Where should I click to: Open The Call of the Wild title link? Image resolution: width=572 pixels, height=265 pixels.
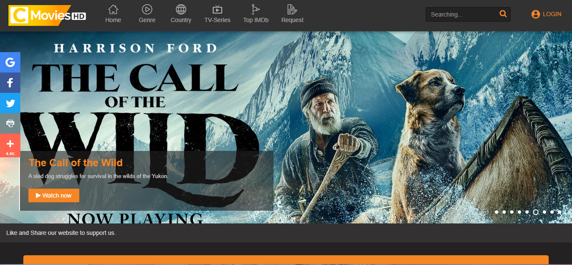click(75, 163)
